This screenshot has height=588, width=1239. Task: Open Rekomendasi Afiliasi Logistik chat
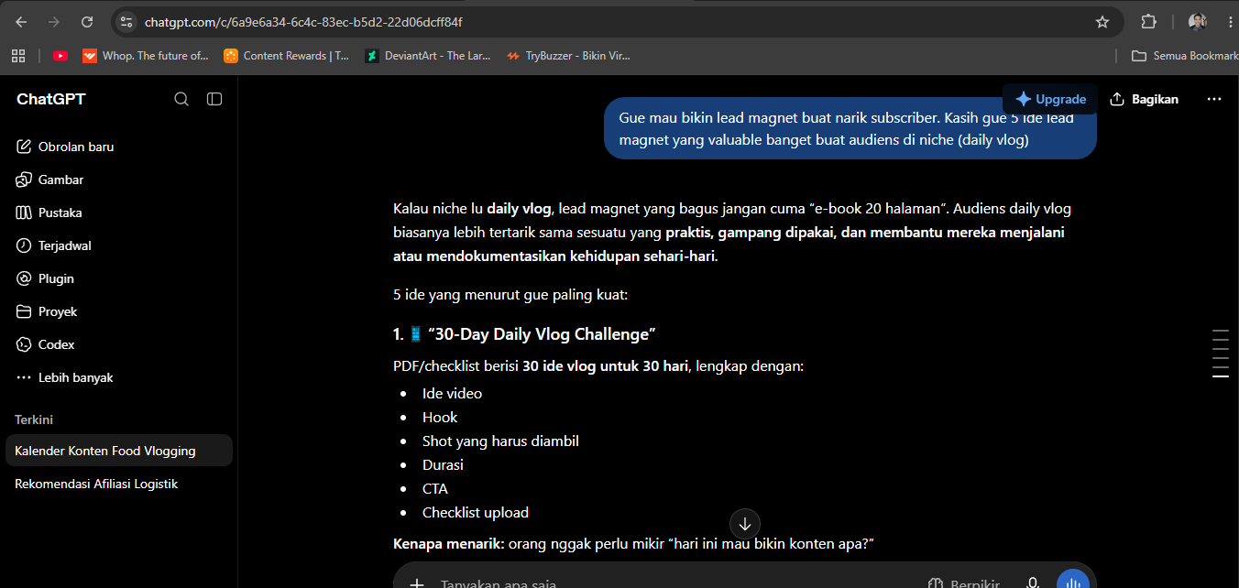(119, 484)
